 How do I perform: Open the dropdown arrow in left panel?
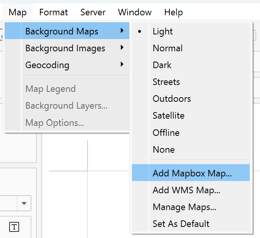24,203
